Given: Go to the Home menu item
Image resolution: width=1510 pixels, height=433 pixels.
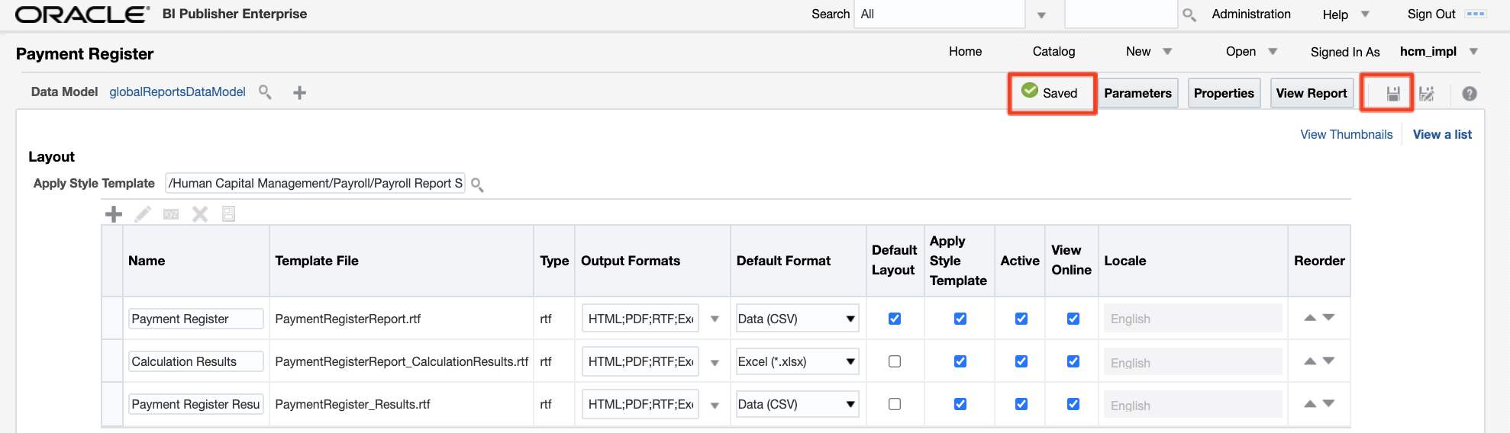Looking at the screenshot, I should click(965, 51).
